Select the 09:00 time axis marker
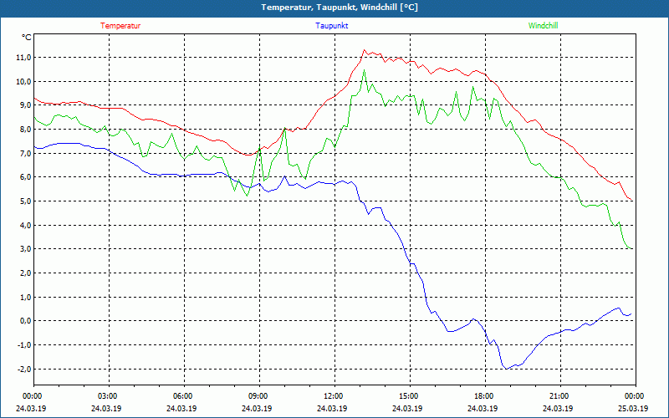This screenshot has width=669, height=418. [258, 396]
